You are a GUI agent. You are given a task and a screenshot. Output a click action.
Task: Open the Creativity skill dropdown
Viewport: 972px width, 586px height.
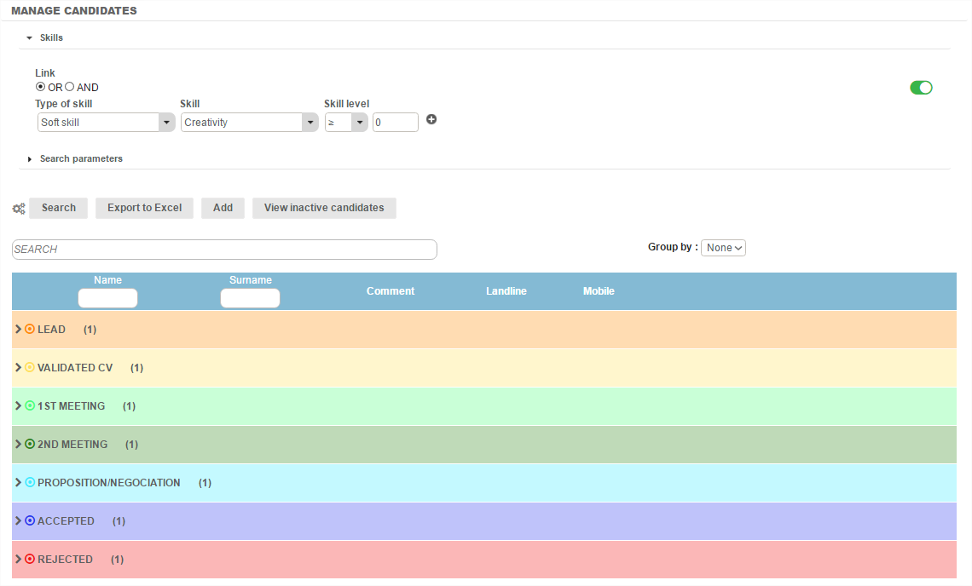click(x=249, y=123)
